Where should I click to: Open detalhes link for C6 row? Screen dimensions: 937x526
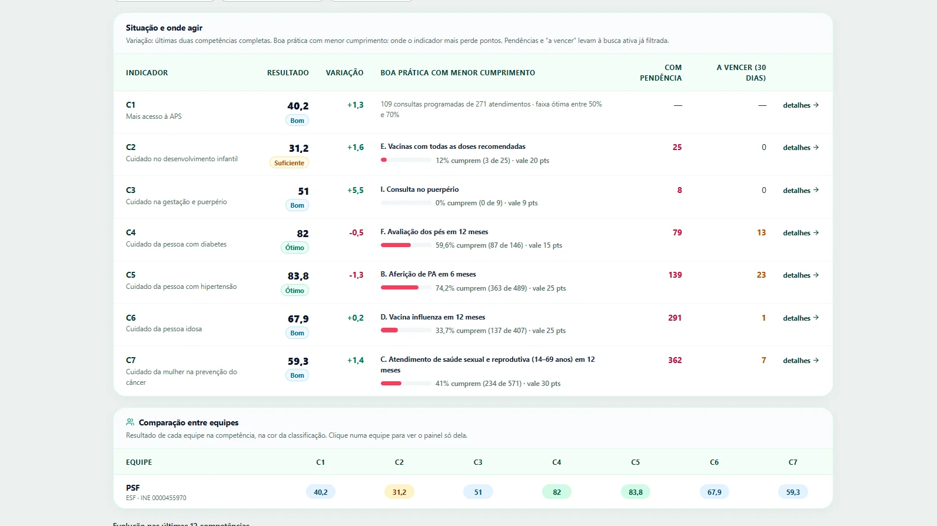(800, 318)
